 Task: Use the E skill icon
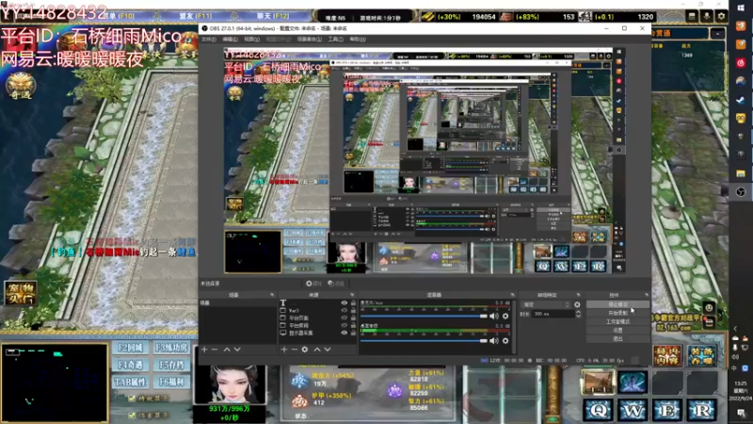pos(667,410)
